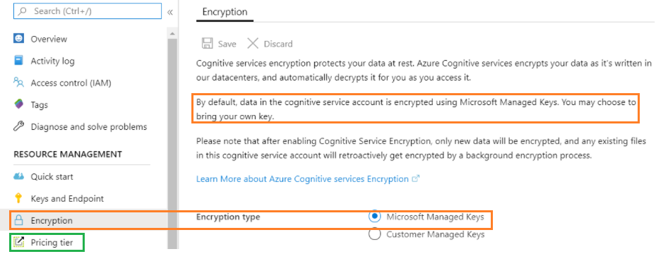Screen dimensions: 656x254
Task: Select Microsoft Managed Keys radio button
Action: click(375, 217)
